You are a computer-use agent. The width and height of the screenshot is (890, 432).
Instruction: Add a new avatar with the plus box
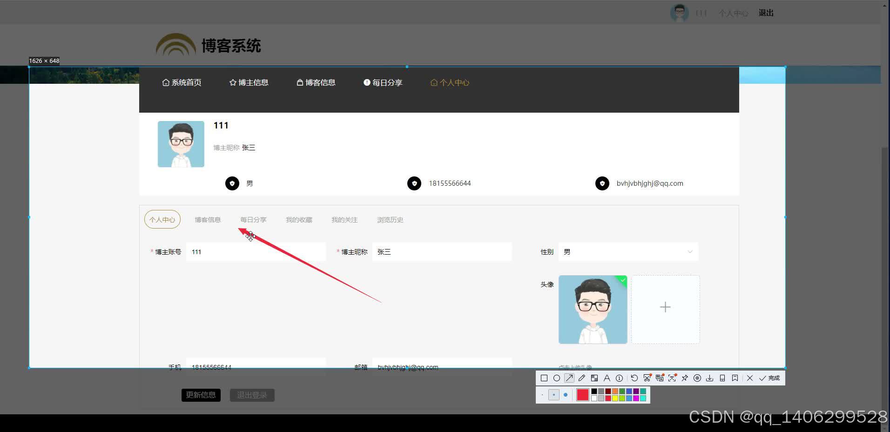pyautogui.click(x=666, y=310)
